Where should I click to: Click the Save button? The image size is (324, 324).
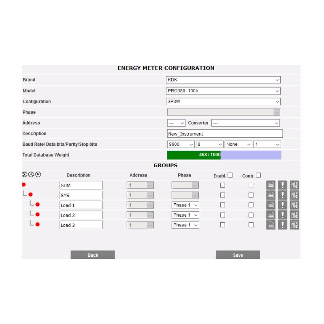click(x=238, y=255)
